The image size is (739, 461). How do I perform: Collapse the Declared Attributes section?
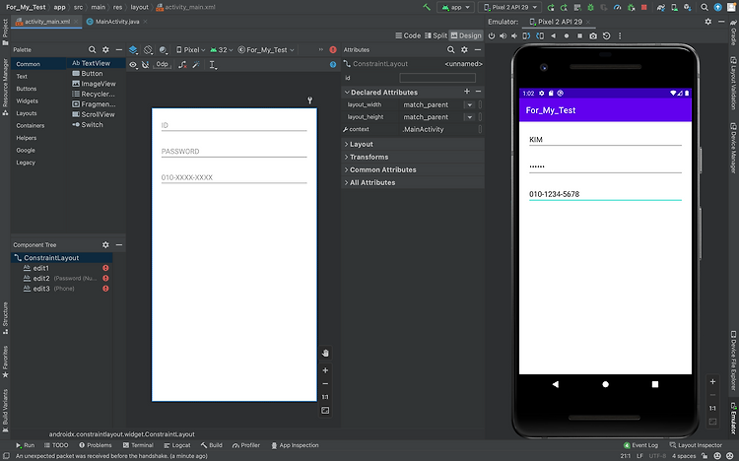pos(347,93)
